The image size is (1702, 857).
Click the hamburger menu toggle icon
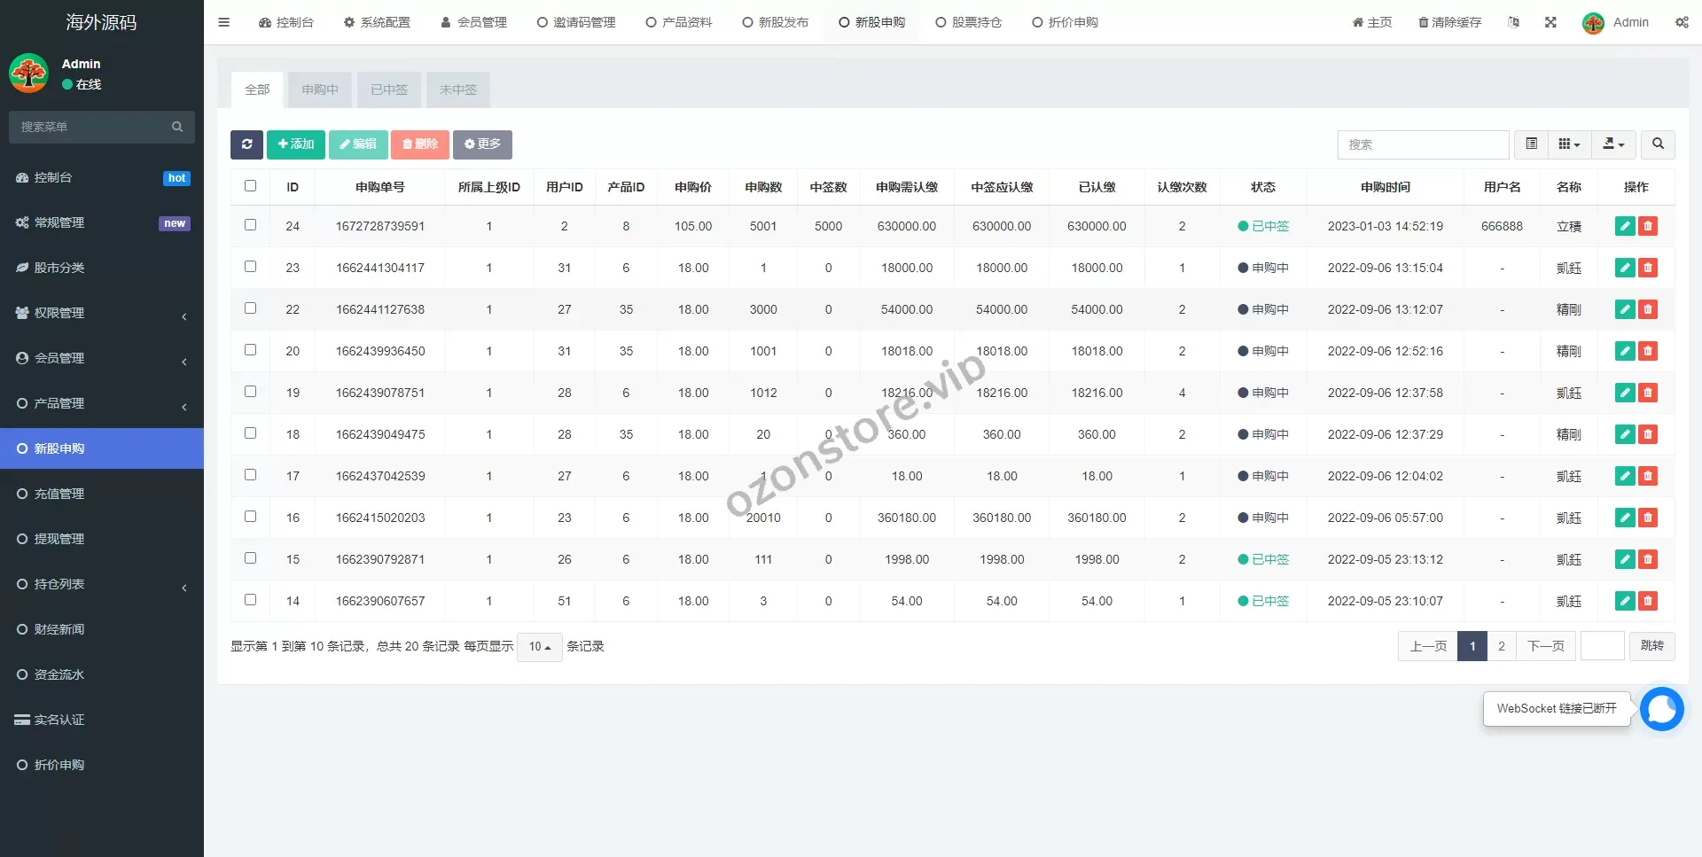[x=223, y=22]
